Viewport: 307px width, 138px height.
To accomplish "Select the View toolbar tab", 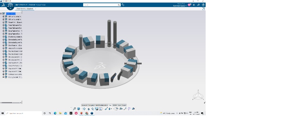I will click(x=110, y=105).
